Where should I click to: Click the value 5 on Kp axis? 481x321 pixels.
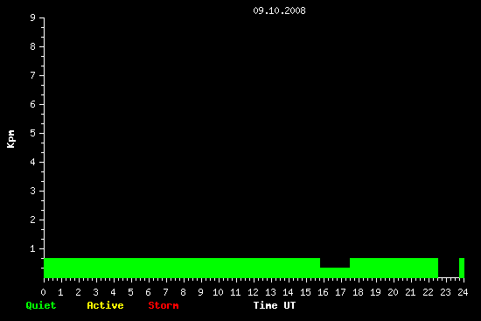(33, 133)
